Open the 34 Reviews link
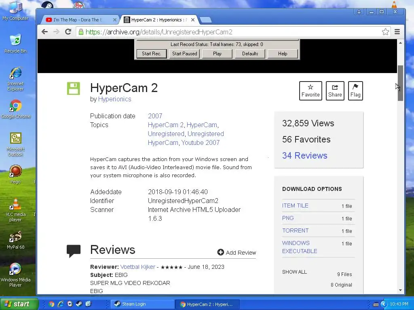This screenshot has height=310, width=414. coord(305,155)
